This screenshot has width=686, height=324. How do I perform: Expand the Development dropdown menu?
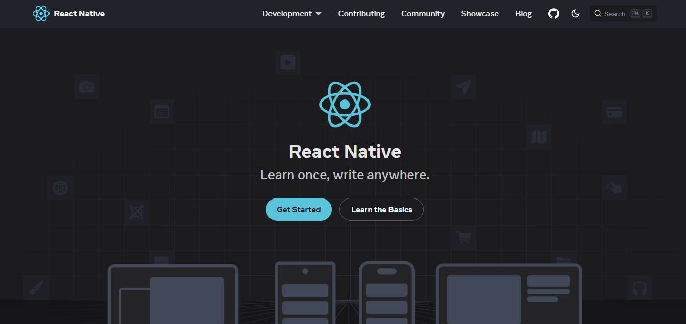point(292,14)
